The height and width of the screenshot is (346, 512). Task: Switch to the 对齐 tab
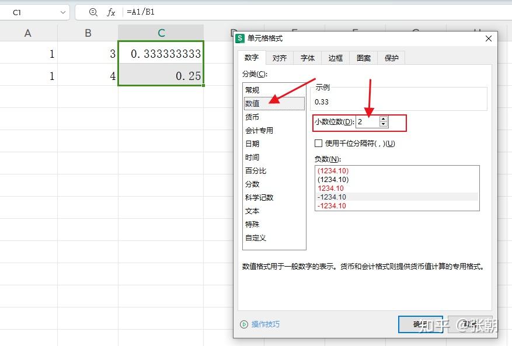pos(280,58)
